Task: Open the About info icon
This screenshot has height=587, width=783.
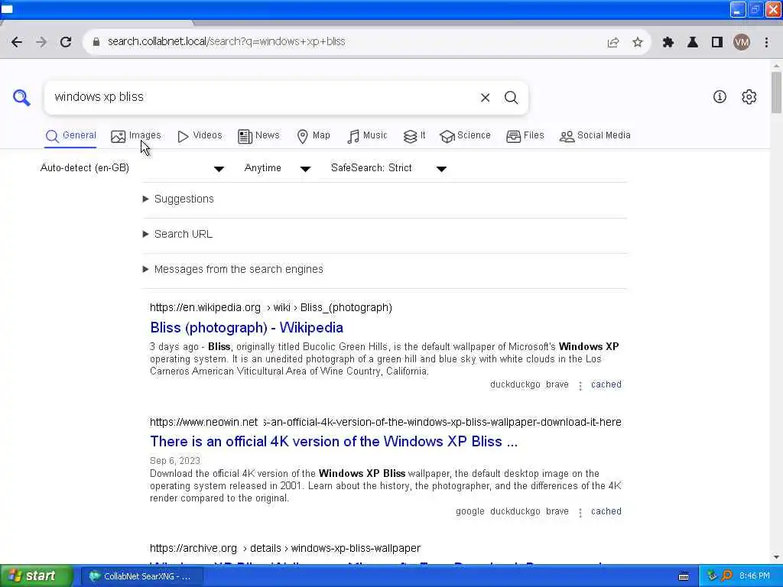Action: pos(720,97)
